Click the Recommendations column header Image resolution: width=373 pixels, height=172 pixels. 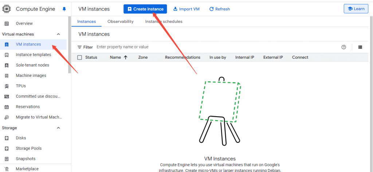coord(183,57)
